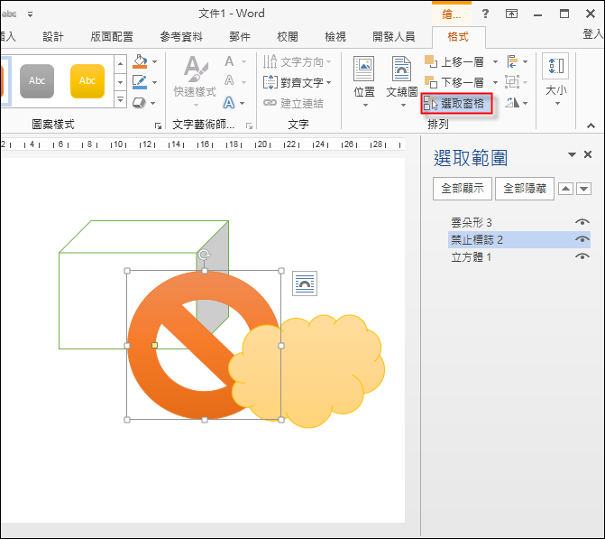Open the send backward dropdown arrow

click(x=495, y=82)
